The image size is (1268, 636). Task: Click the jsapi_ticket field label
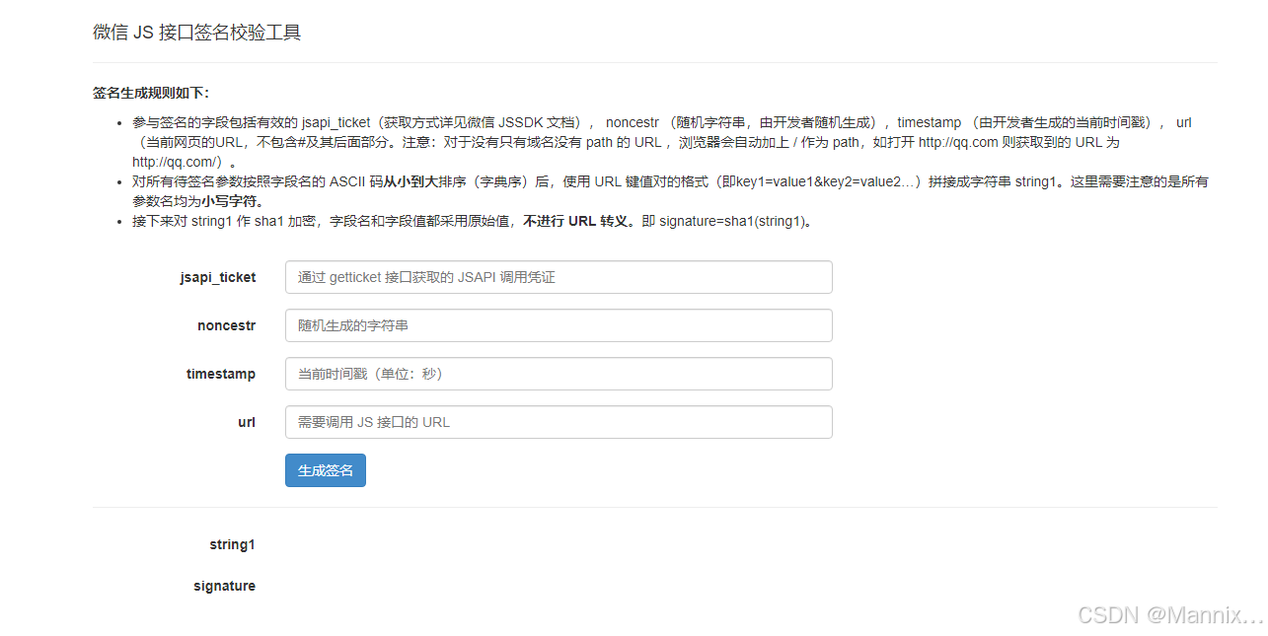click(218, 277)
